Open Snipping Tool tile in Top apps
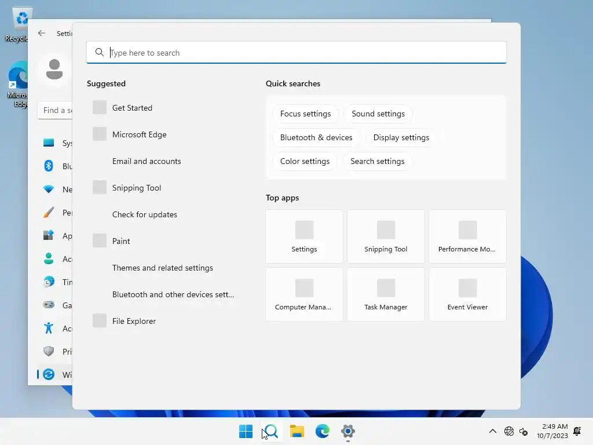593x445 pixels. click(x=386, y=236)
